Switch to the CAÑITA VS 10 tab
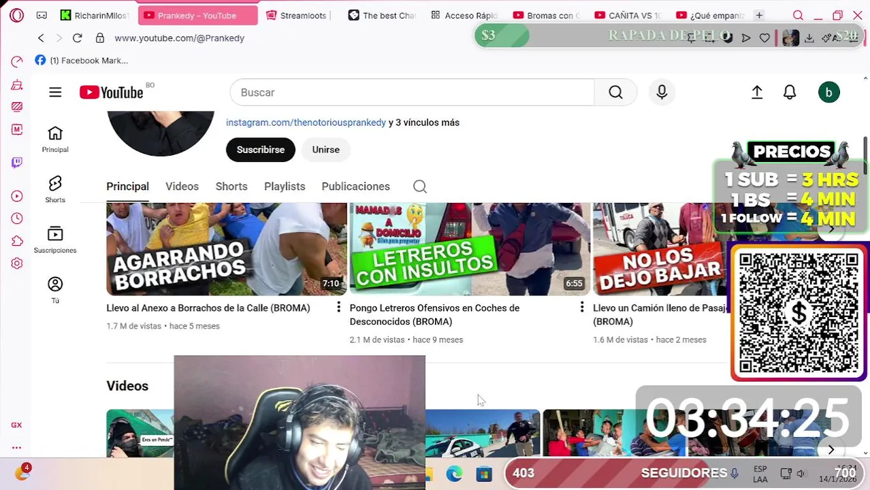 tap(628, 15)
